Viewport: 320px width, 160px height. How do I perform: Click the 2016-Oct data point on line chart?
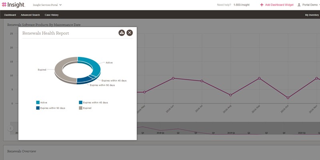[288, 98]
